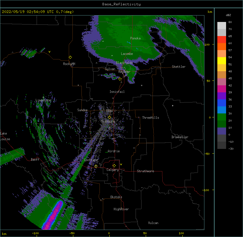Click the white 80 dBZ legend swatch
The image size is (243, 237).
222,26
